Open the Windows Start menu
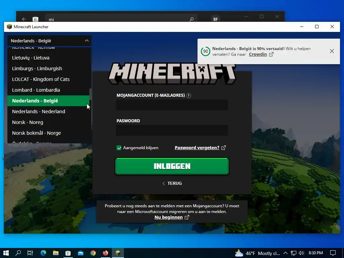344x258 pixels. pyautogui.click(x=6, y=253)
